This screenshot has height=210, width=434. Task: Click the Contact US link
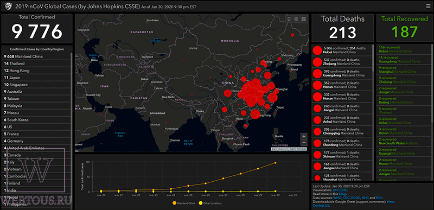tap(321, 206)
